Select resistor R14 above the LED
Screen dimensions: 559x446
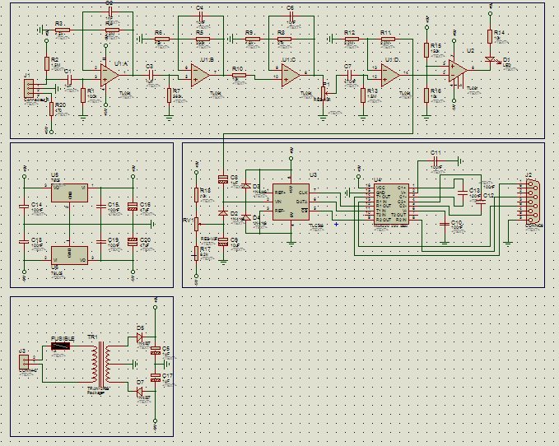490,36
